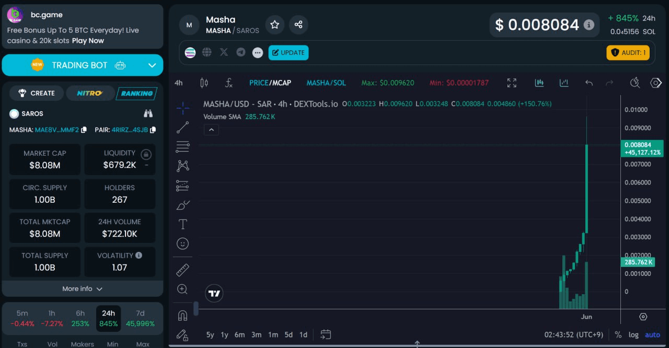The image size is (669, 348).
Task: Open the UTC+9 time zone menu
Action: click(x=574, y=334)
